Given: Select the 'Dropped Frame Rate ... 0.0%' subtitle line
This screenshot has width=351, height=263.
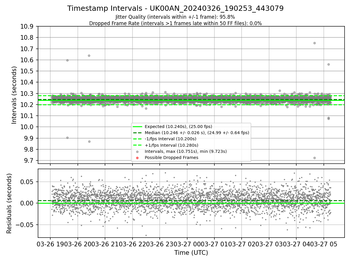Looking at the screenshot, I should (175, 23).
